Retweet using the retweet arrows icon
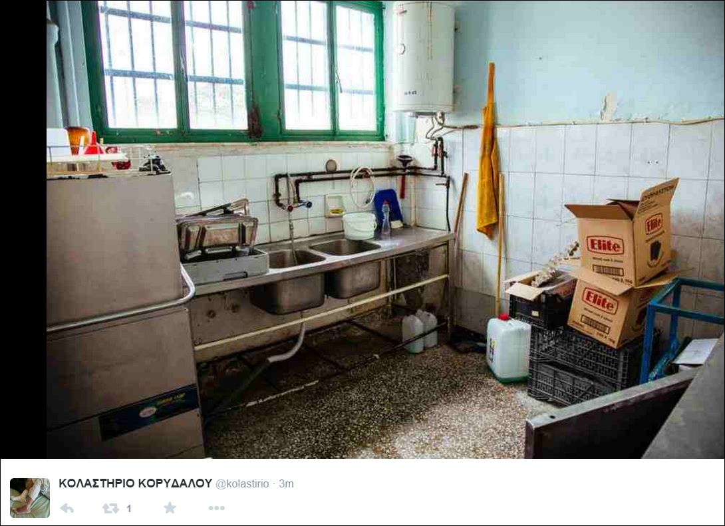 coord(110,509)
